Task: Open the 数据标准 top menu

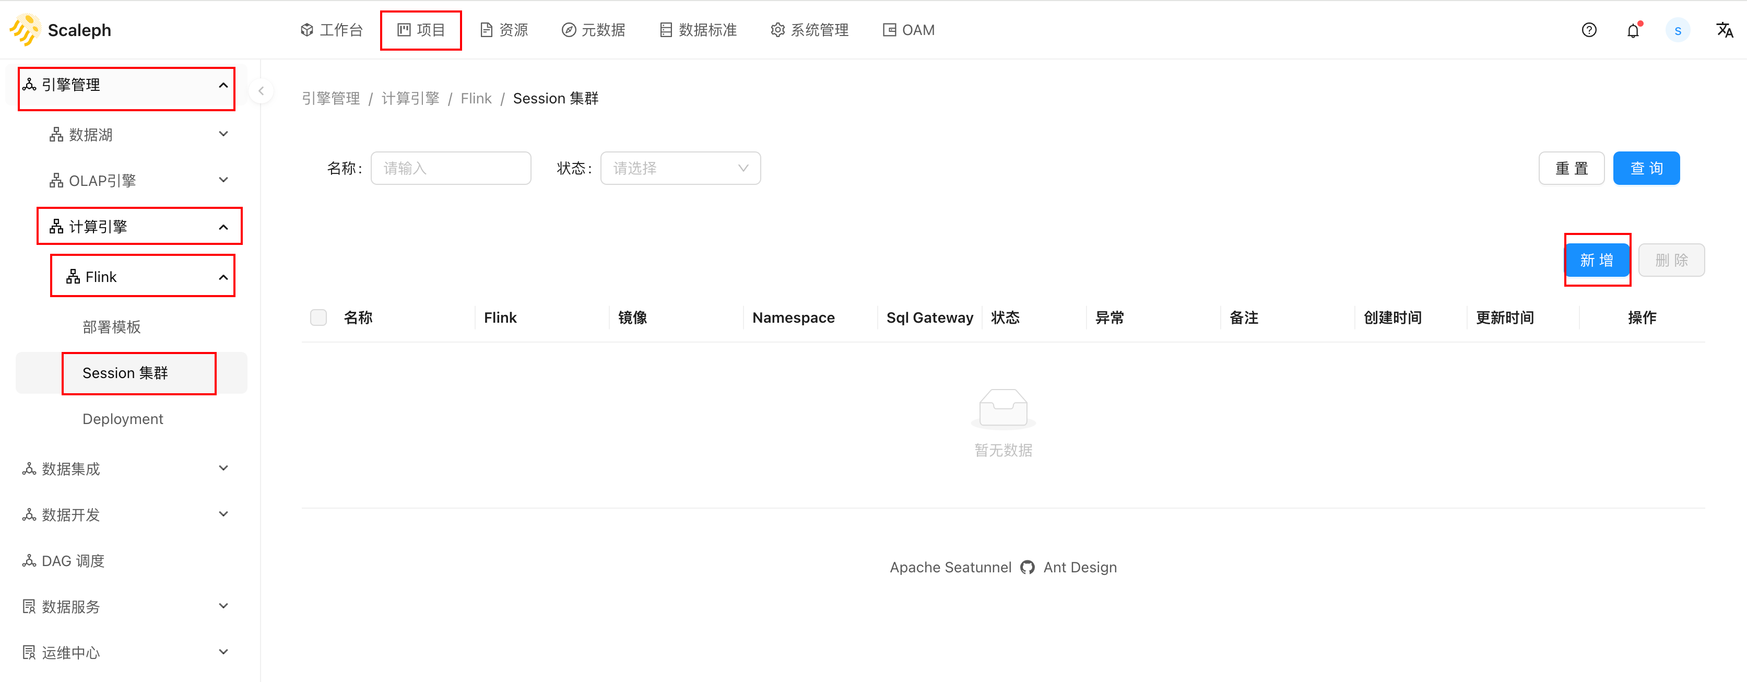Action: [x=698, y=30]
